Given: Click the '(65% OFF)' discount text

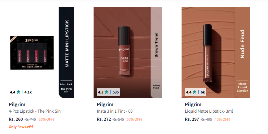Looking at the screenshot, I should click(x=46, y=119).
